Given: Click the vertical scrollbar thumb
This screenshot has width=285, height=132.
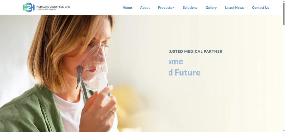Looking at the screenshot, I should tap(284, 14).
